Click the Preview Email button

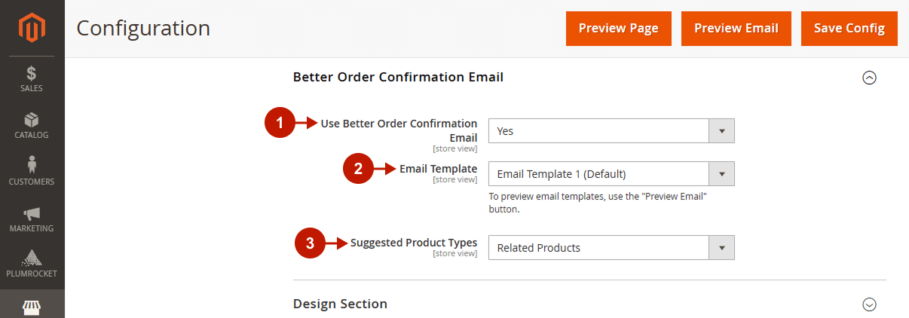736,29
